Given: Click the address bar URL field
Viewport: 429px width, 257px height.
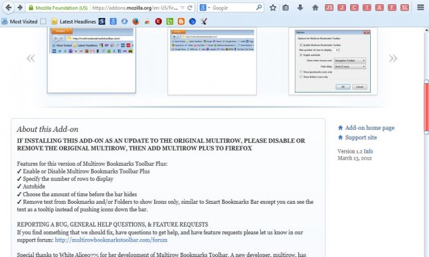Looking at the screenshot, I should (135, 8).
